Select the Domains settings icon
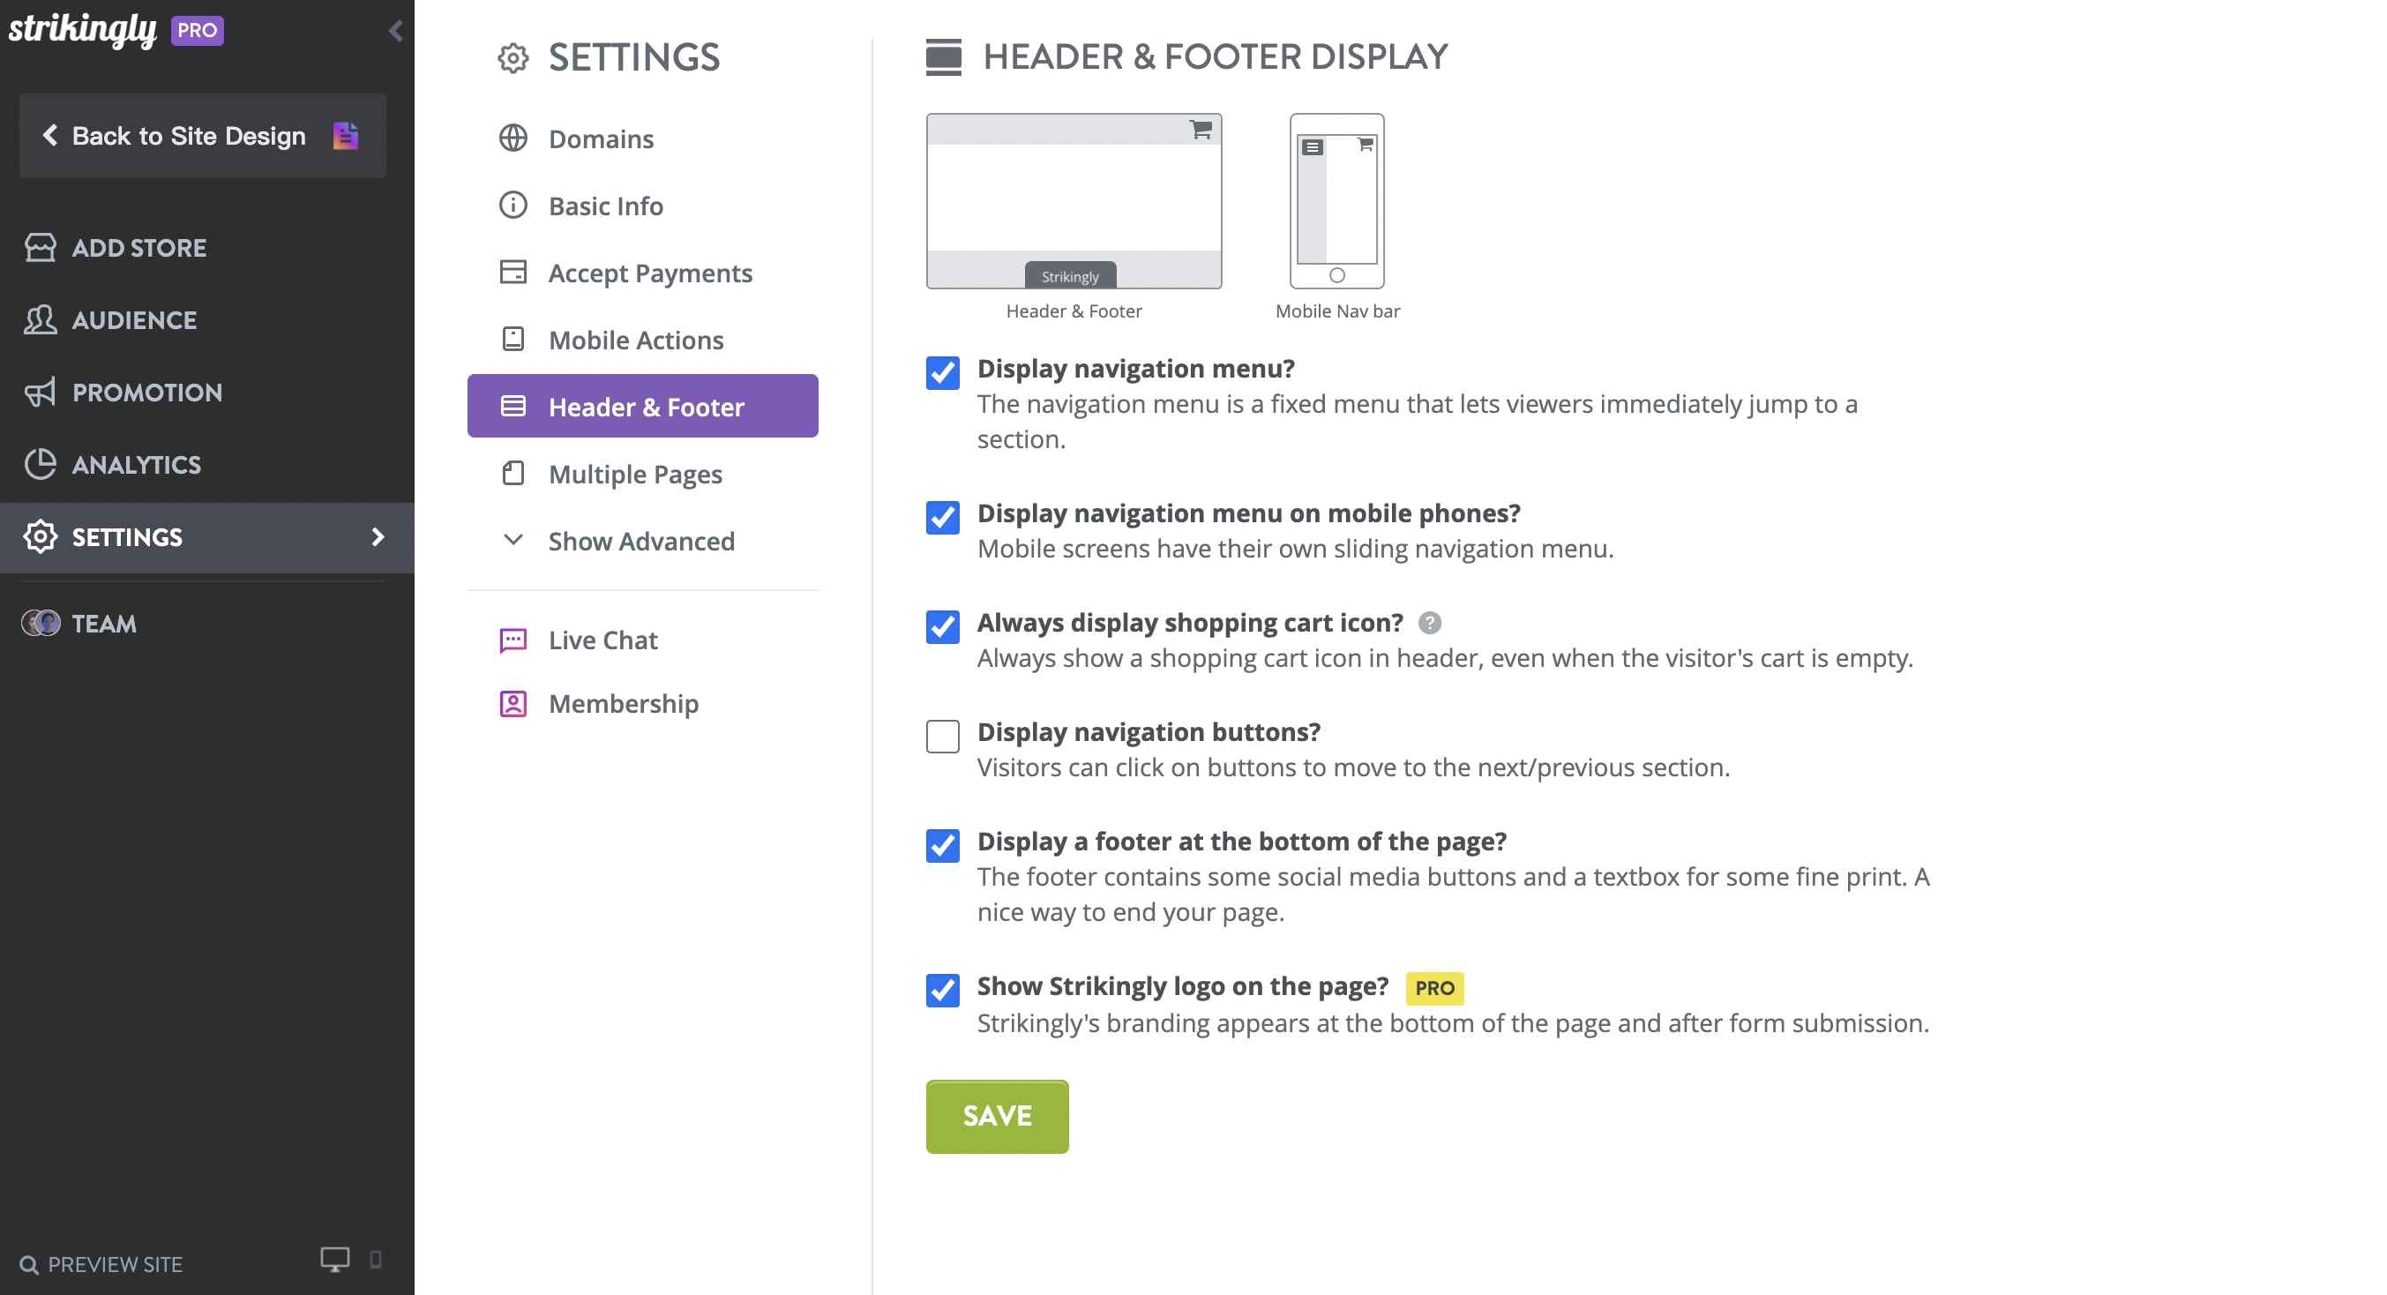This screenshot has height=1295, width=2387. (513, 138)
